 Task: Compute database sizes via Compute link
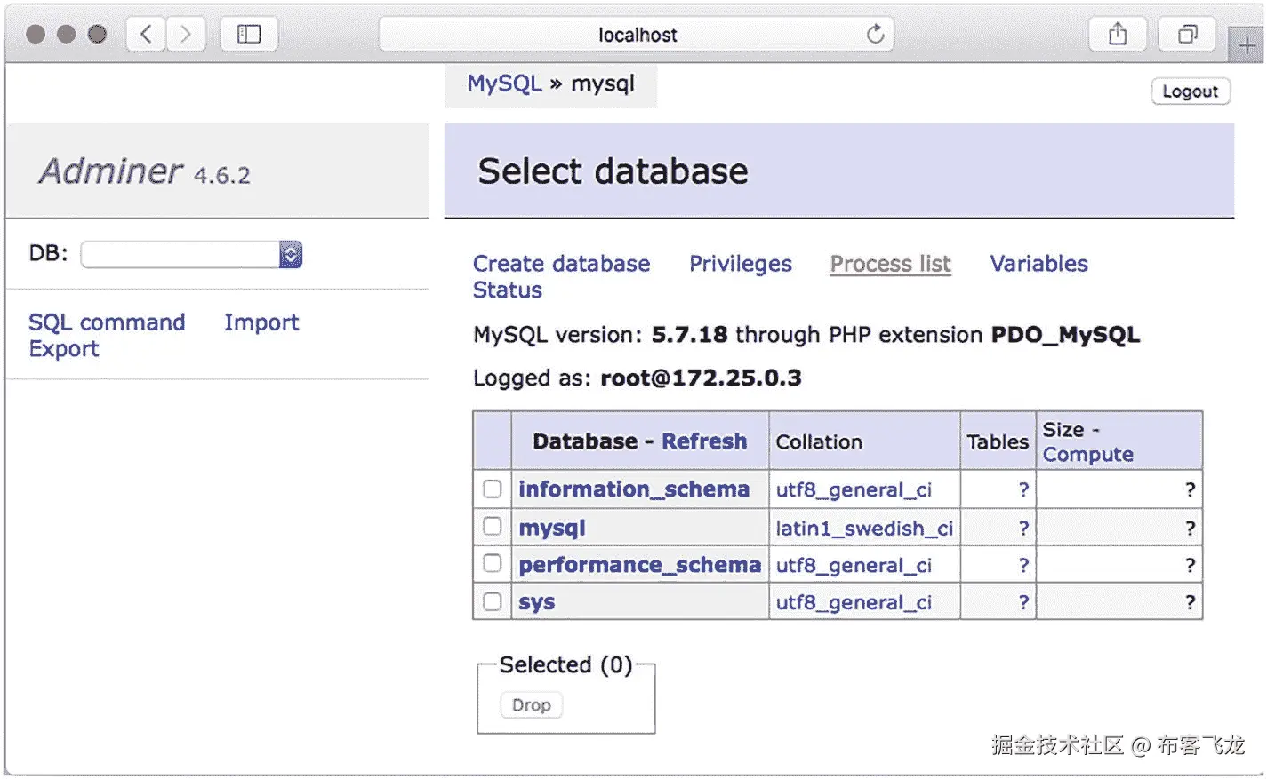coord(1087,455)
